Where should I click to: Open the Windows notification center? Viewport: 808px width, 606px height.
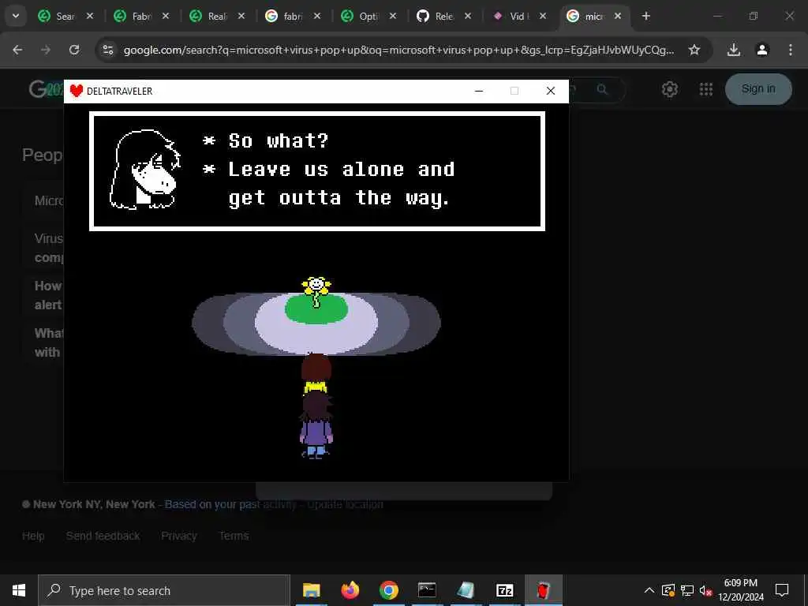(782, 590)
